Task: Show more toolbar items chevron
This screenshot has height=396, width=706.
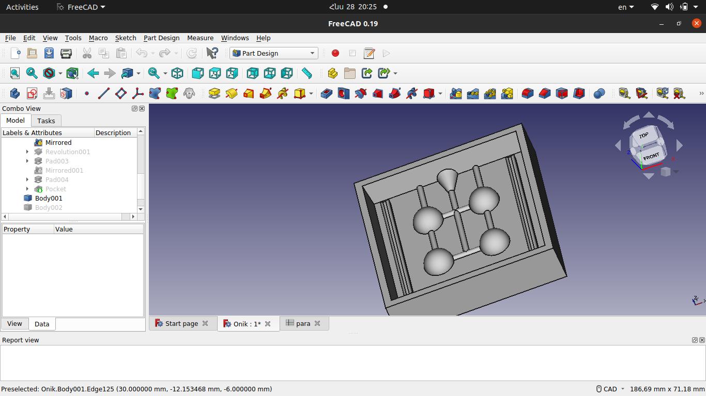Action: [701, 93]
